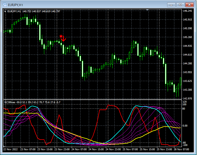197x155 pixels.
Task: Click the 25 Nov 15:00 time label
Action: [147, 149]
